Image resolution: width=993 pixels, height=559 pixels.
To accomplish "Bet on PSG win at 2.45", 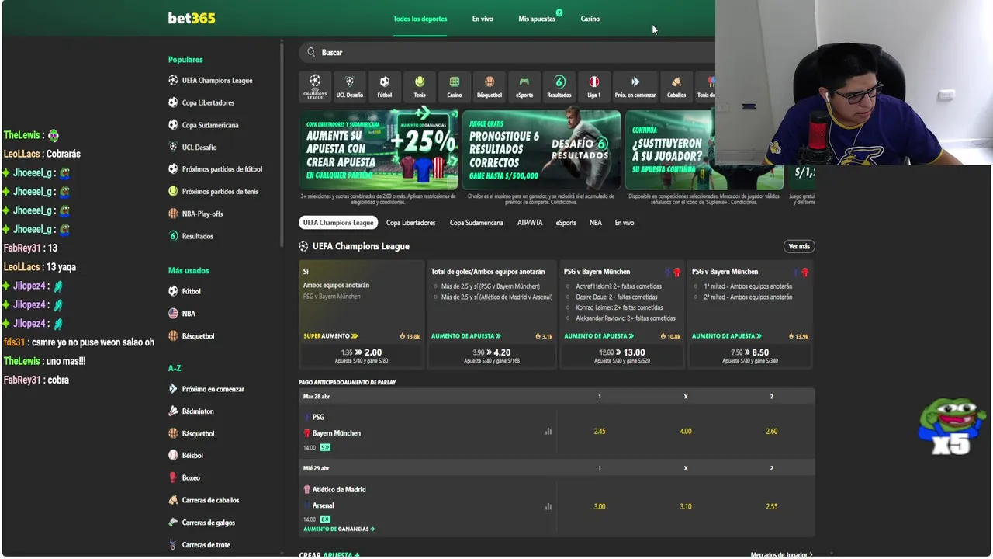I will point(600,431).
